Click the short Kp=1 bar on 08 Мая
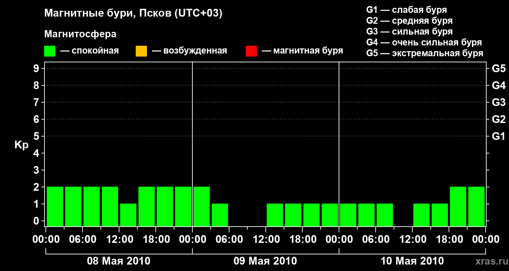The height and width of the screenshot is (271, 509). pos(128,215)
